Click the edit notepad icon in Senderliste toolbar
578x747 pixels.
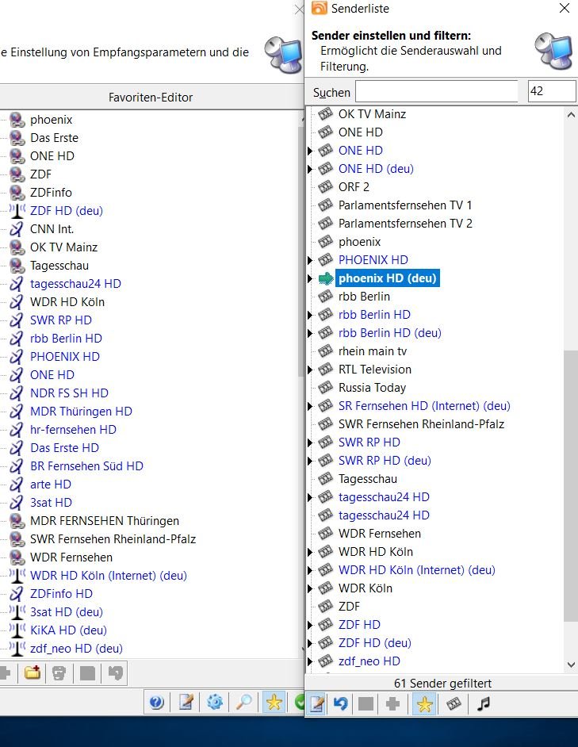(x=316, y=704)
